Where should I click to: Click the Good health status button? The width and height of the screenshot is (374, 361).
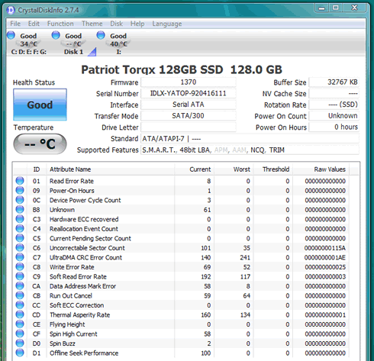(40, 105)
